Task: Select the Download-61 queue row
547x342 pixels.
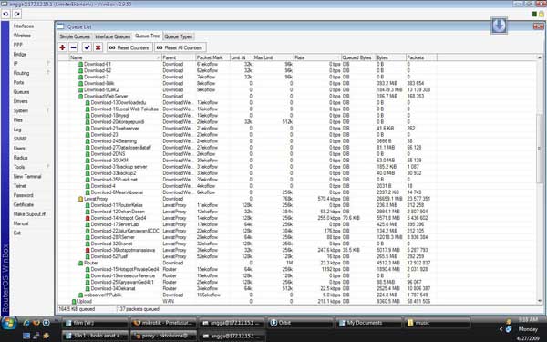Action: (x=247, y=64)
